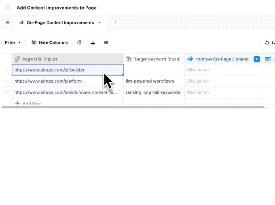This screenshot has width=275, height=205.
Task: Click 'Click to run' in first row
Action: click(x=198, y=70)
